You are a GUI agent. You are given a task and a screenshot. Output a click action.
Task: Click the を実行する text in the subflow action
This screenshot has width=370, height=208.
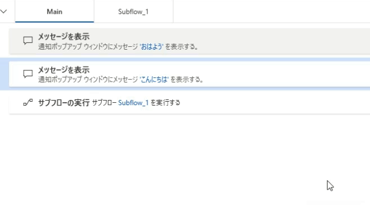coord(165,103)
